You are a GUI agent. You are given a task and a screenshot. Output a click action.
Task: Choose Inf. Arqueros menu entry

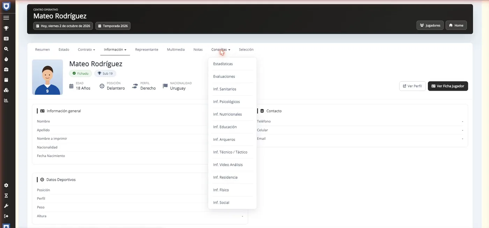232,139
